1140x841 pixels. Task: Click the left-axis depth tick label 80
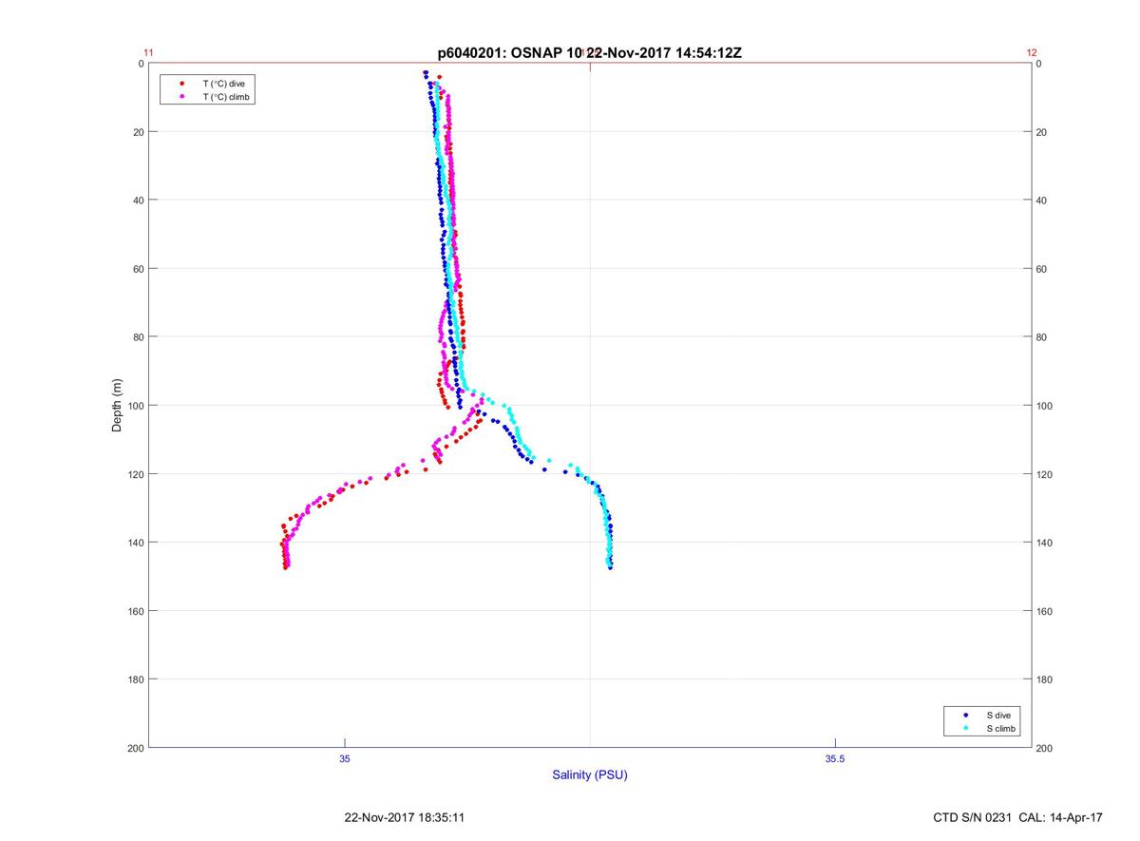137,337
